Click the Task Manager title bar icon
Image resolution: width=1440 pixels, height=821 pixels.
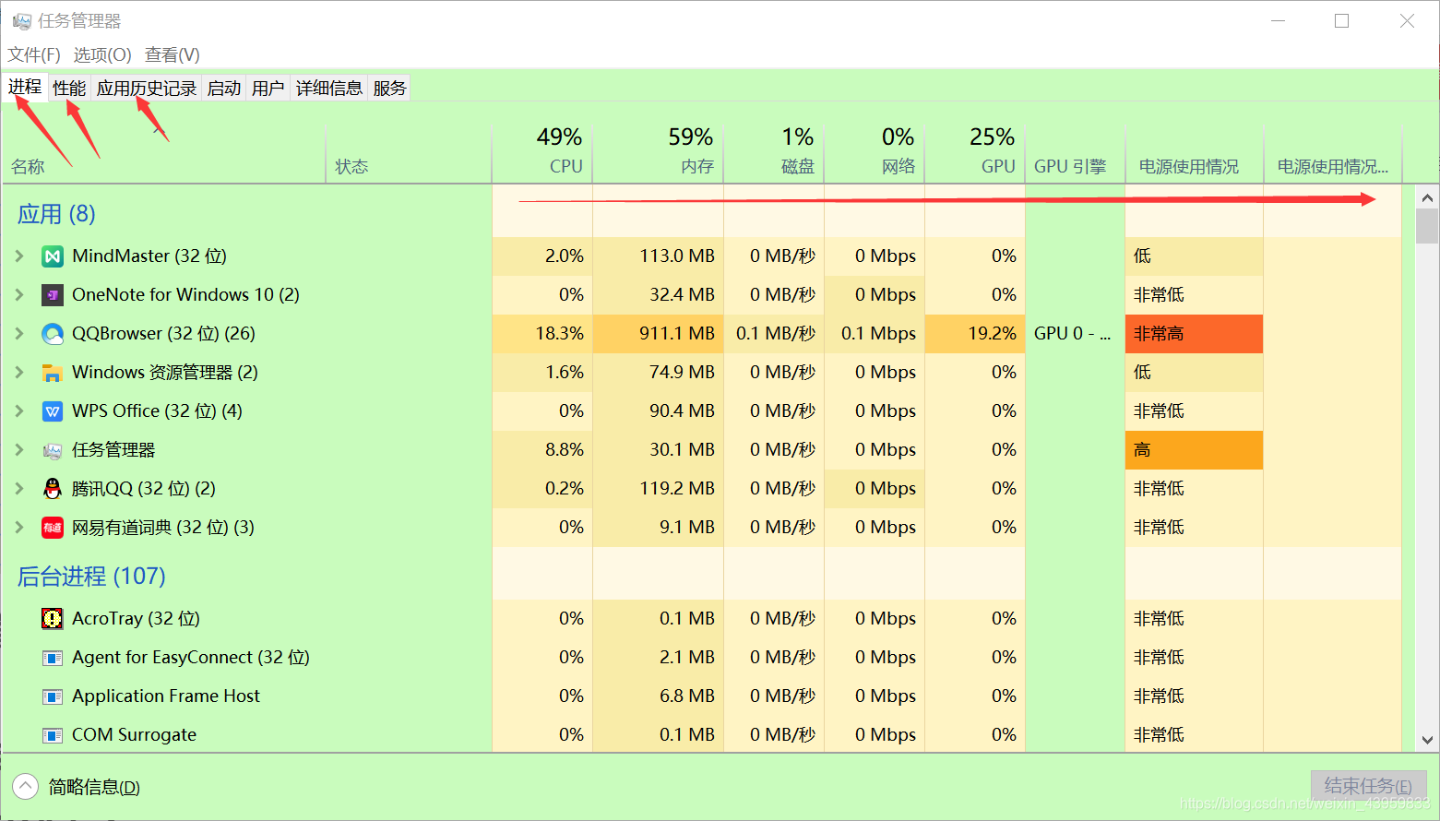point(21,20)
